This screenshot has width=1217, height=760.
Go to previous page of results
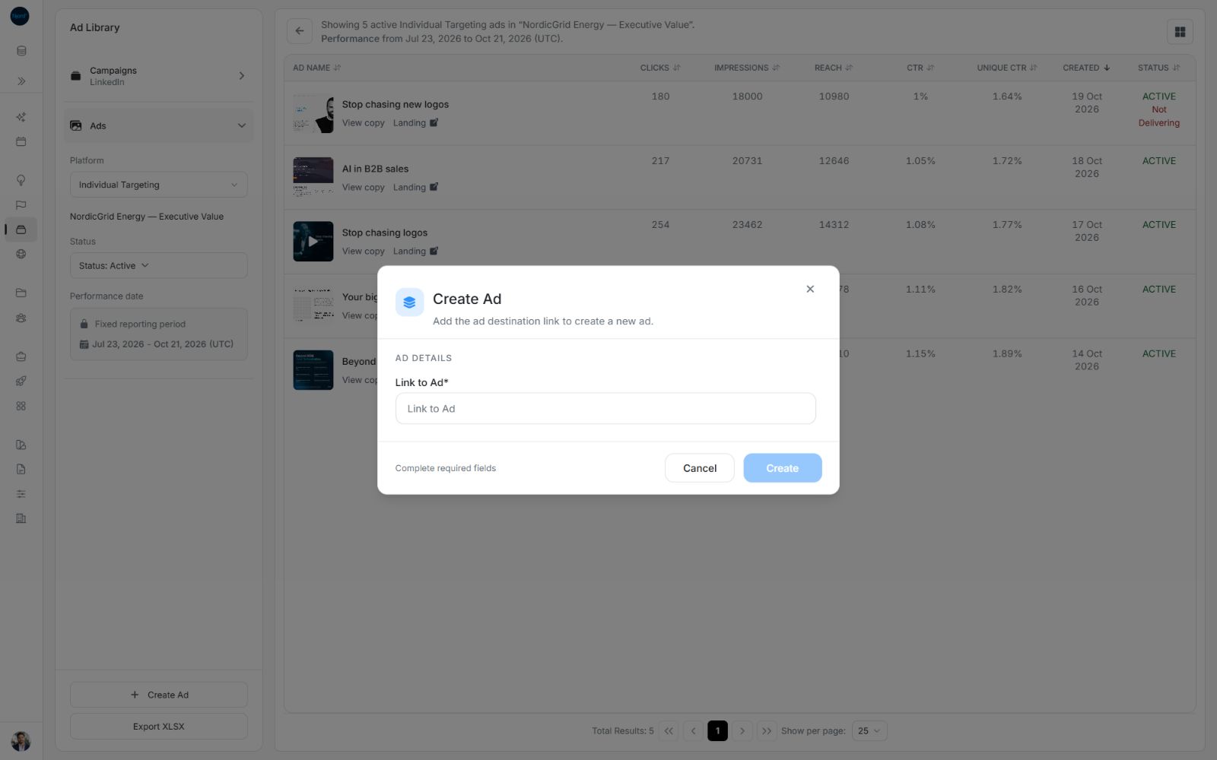[693, 731]
